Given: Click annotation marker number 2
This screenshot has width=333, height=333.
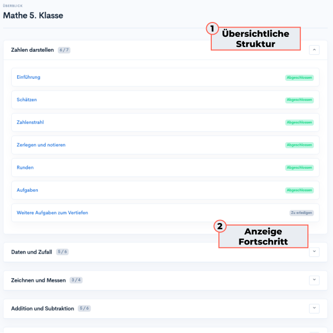Looking at the screenshot, I should coord(220,227).
